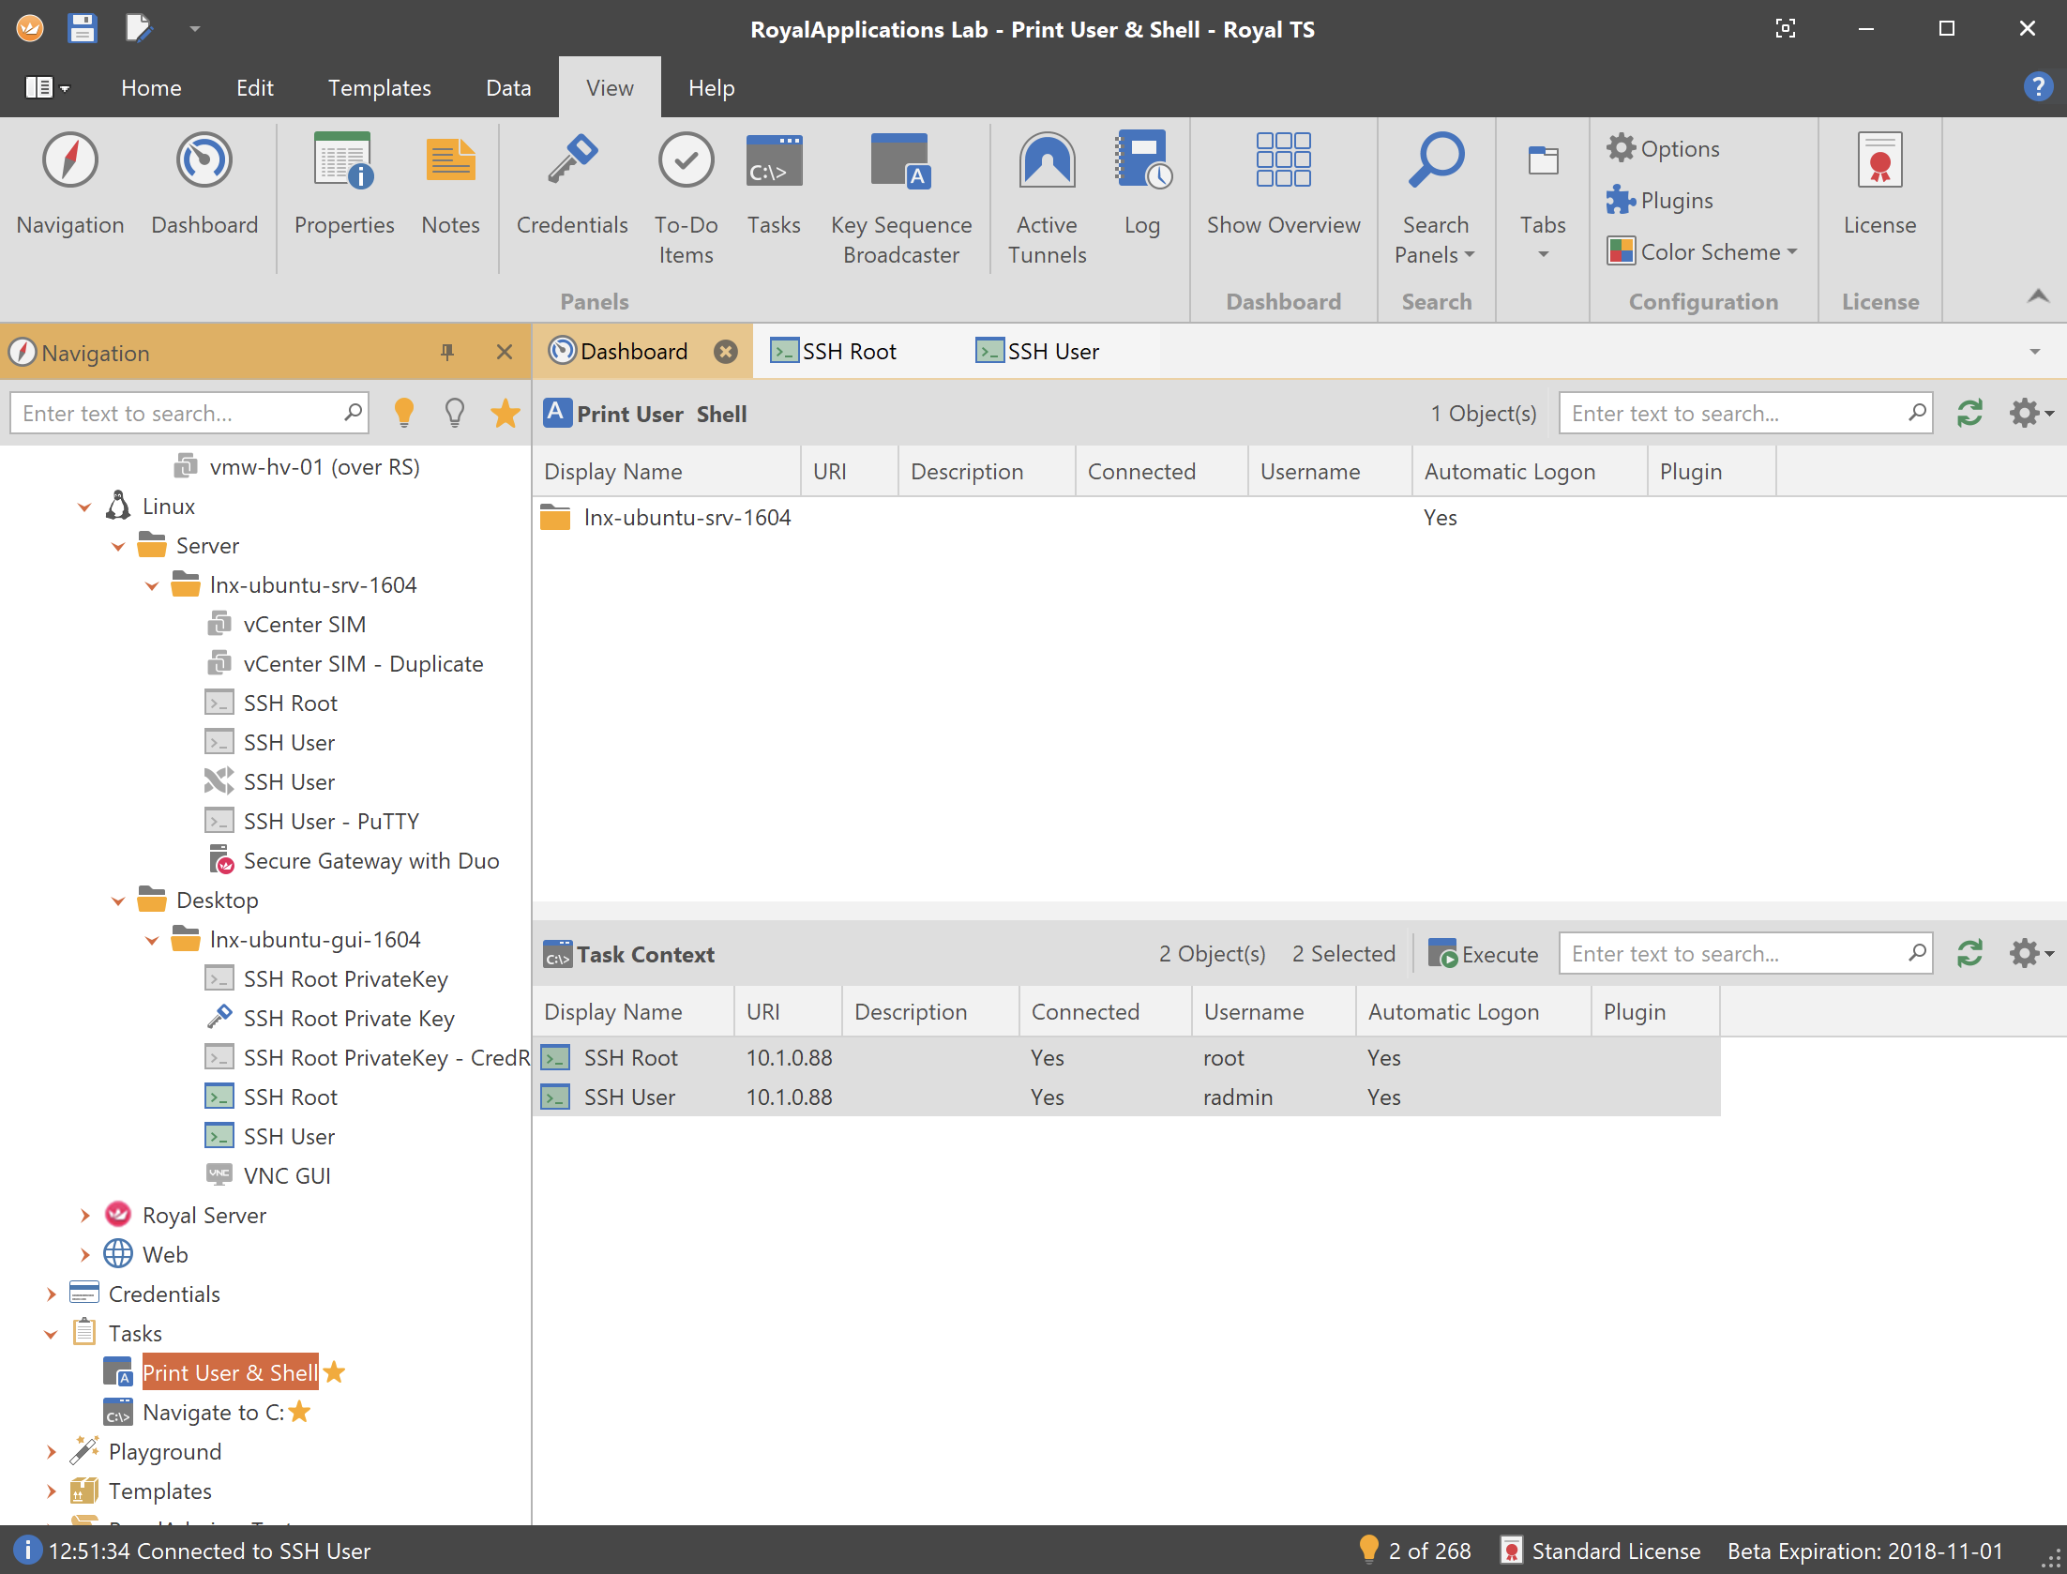Open the Log panel icon
2067x1574 pixels.
(1141, 161)
